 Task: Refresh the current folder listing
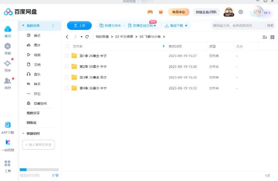[x=87, y=37]
